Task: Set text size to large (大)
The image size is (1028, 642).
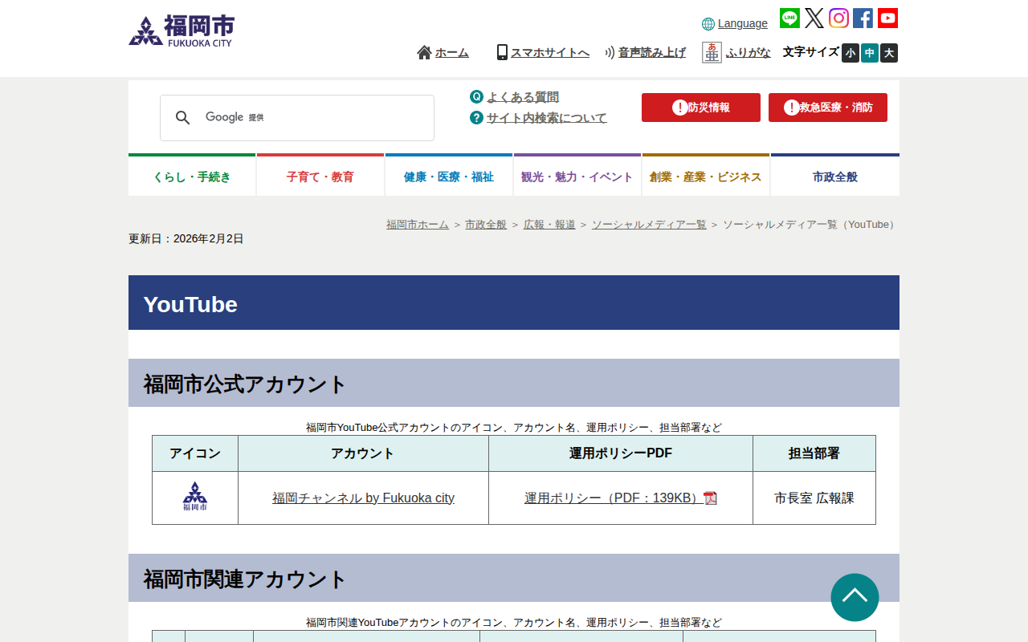Action: (x=888, y=53)
